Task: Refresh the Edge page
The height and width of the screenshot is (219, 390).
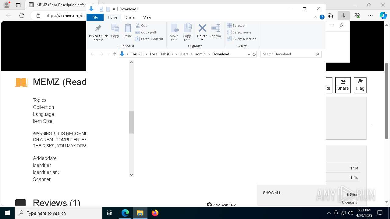Action: [x=22, y=16]
